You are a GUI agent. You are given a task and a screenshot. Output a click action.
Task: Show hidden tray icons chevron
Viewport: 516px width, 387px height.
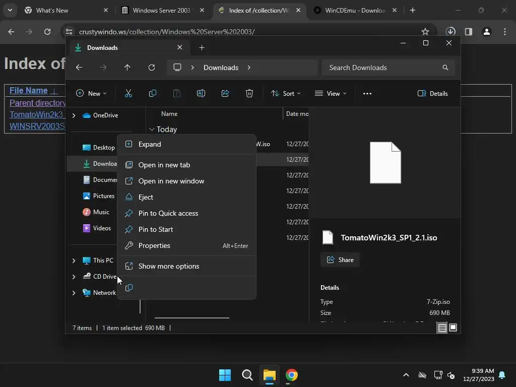pyautogui.click(x=406, y=375)
